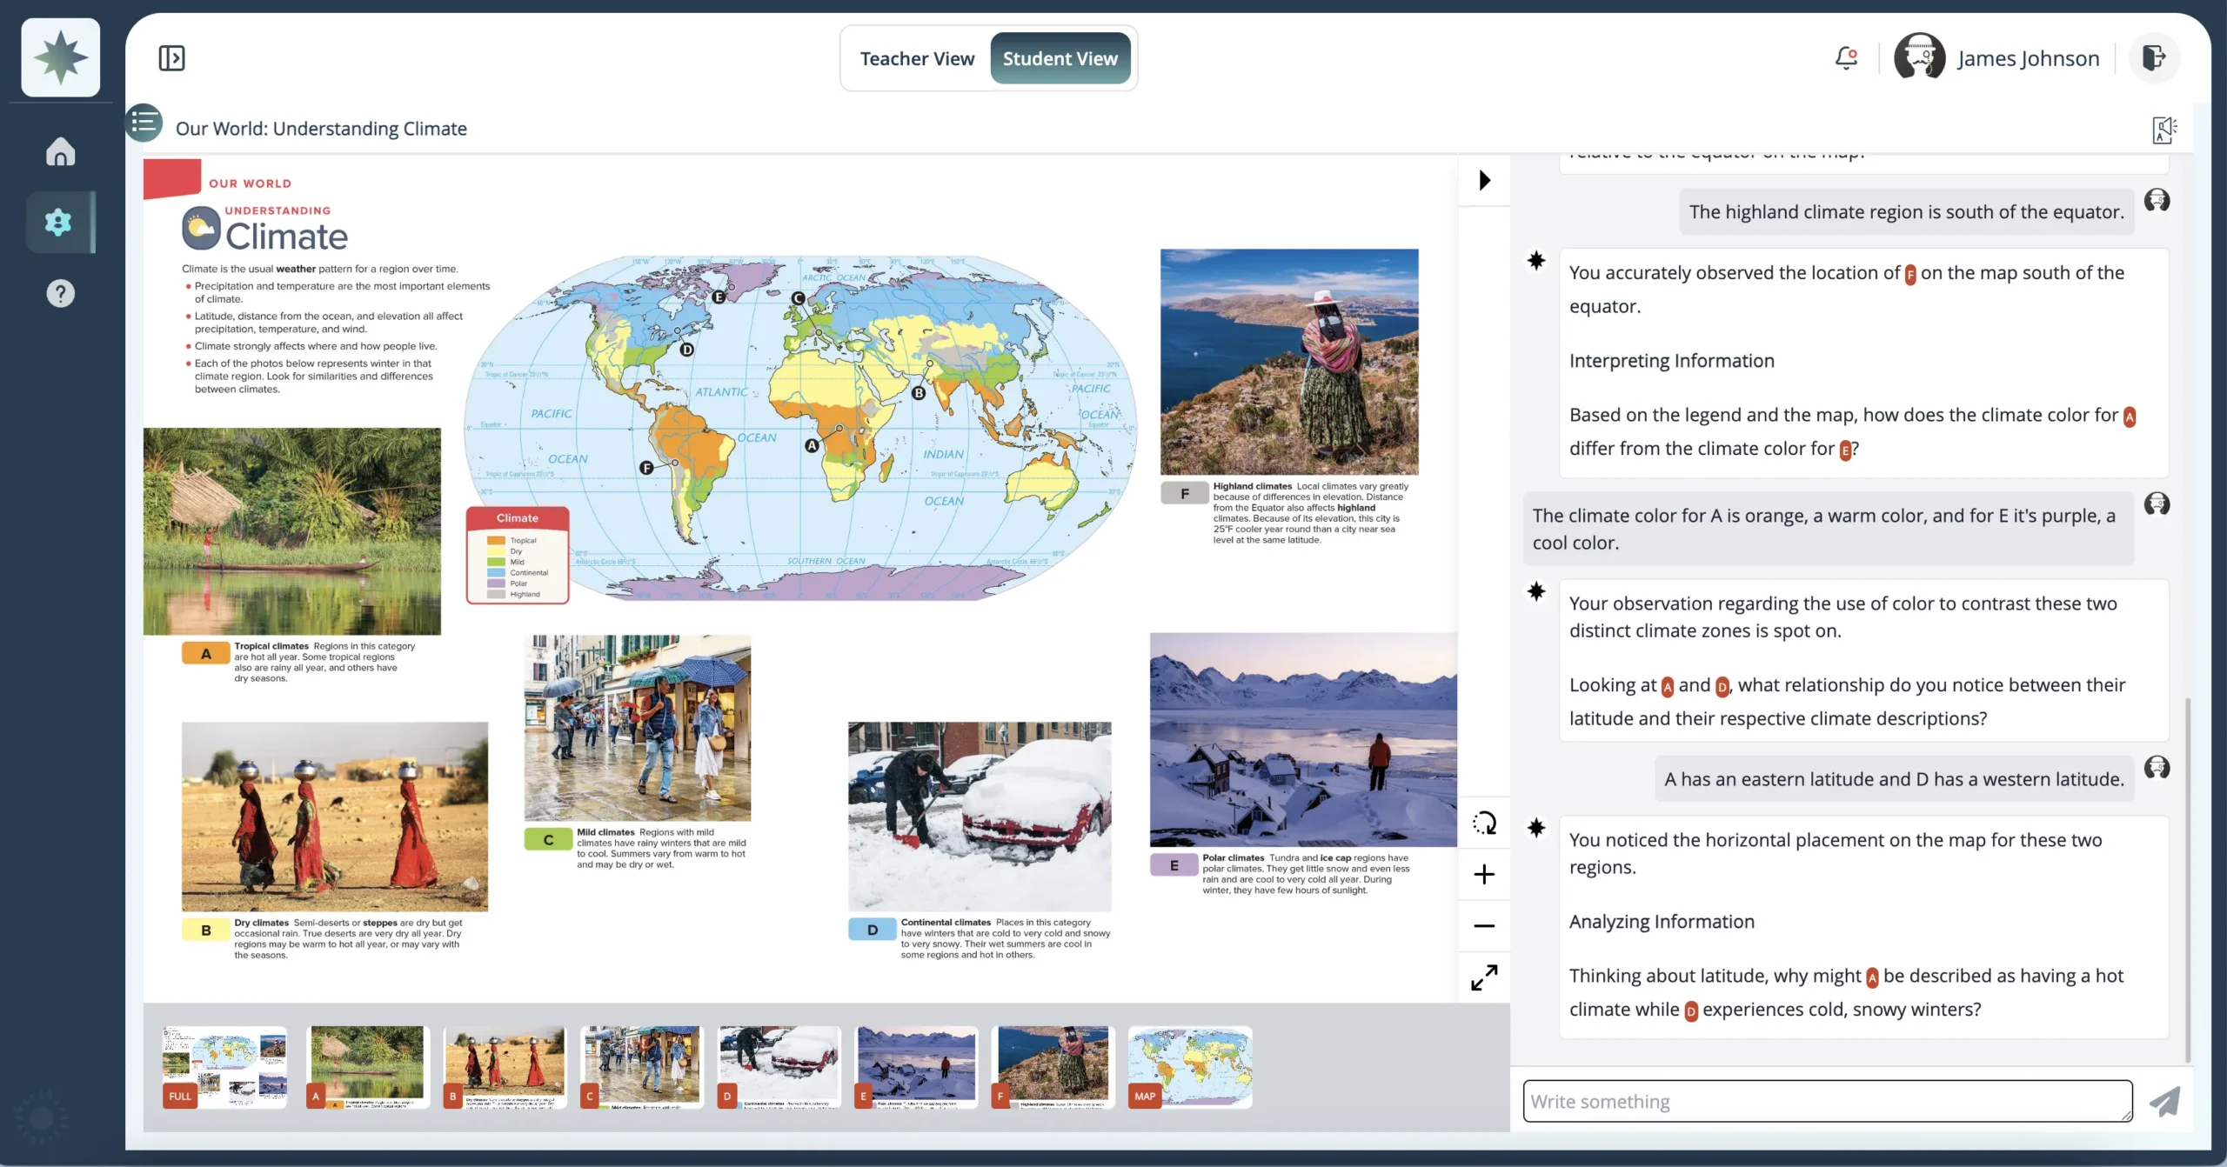2227x1167 pixels.
Task: Click the chat panel scrollbar
Action: point(2188,878)
